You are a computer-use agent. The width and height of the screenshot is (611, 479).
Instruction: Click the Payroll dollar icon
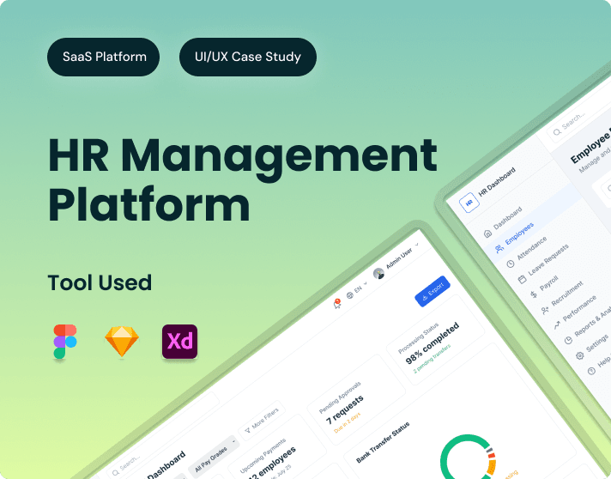point(533,294)
